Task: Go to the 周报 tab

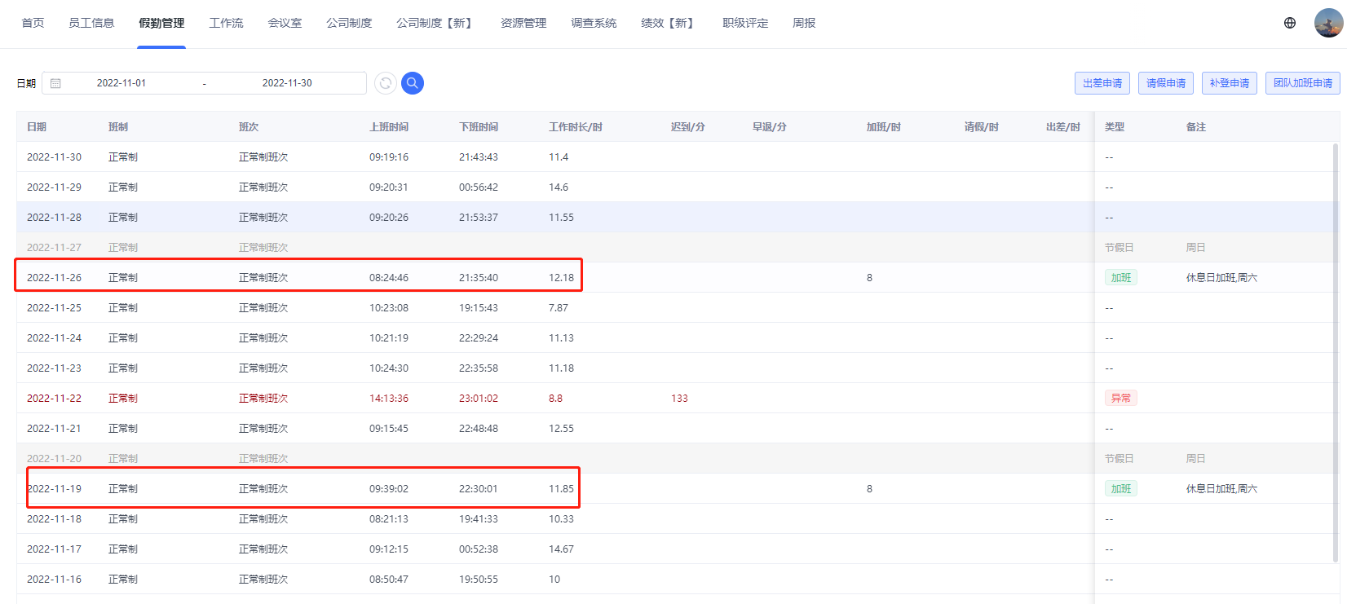Action: pos(804,23)
